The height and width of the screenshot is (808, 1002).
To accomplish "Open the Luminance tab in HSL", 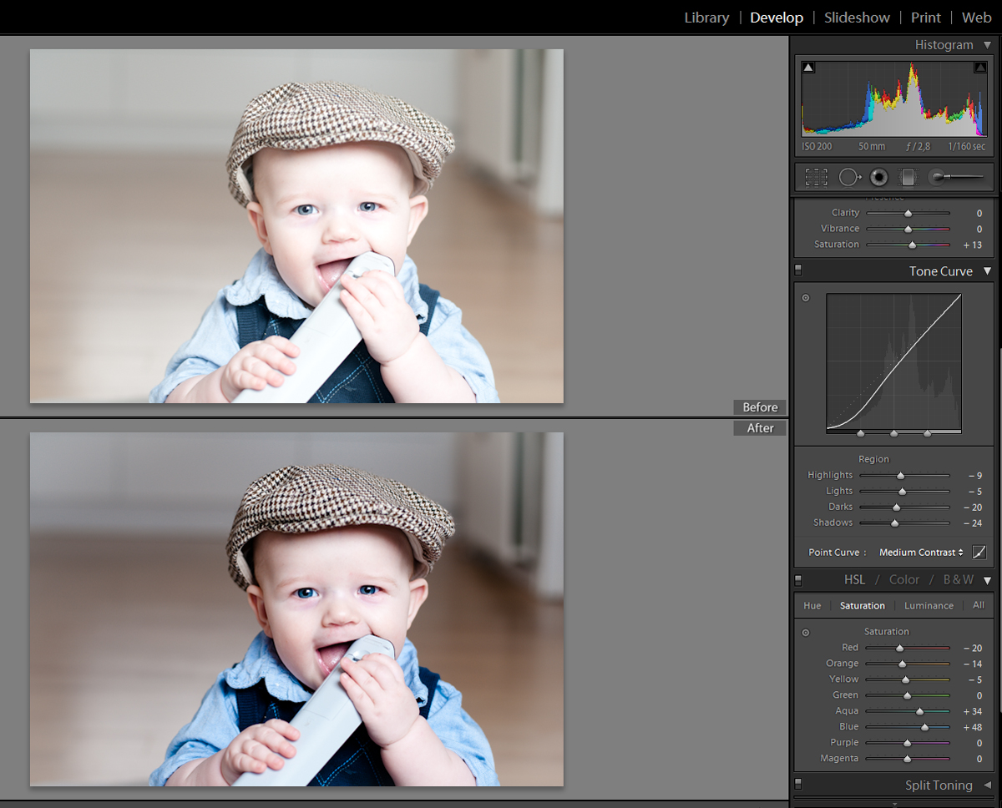I will pos(929,606).
